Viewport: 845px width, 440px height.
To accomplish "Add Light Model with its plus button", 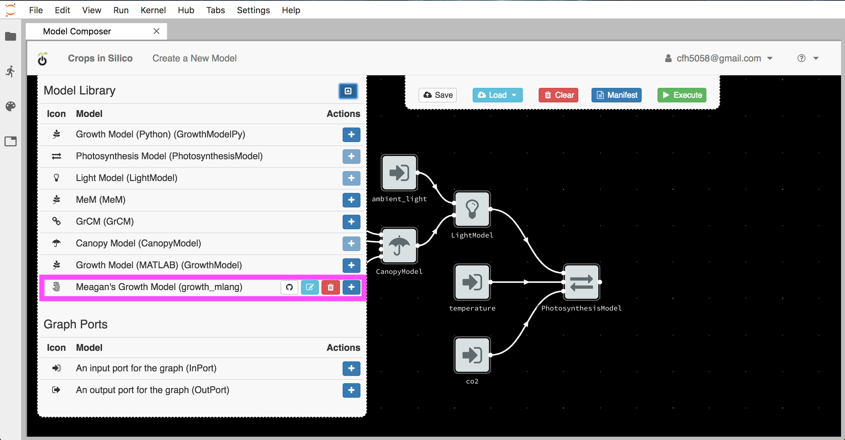I will [351, 178].
